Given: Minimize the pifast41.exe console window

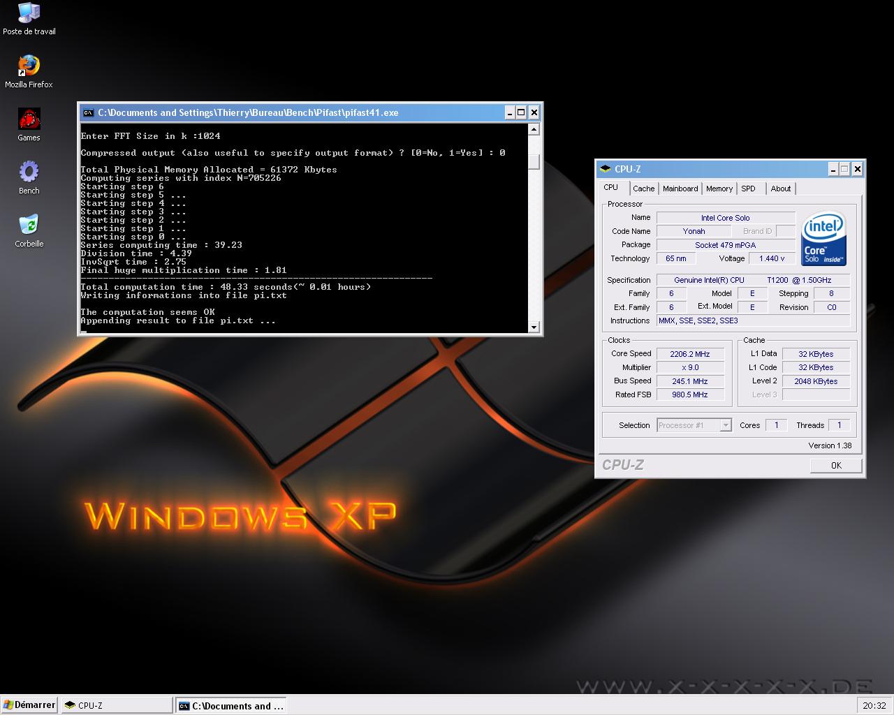Looking at the screenshot, I should (509, 112).
